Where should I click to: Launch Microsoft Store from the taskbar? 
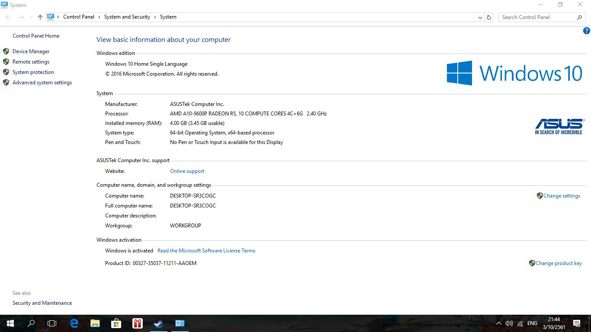point(116,323)
